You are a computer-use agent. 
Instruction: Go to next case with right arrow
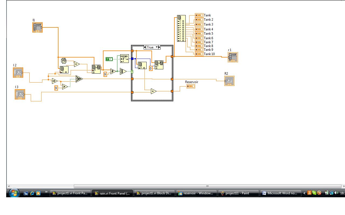click(159, 47)
